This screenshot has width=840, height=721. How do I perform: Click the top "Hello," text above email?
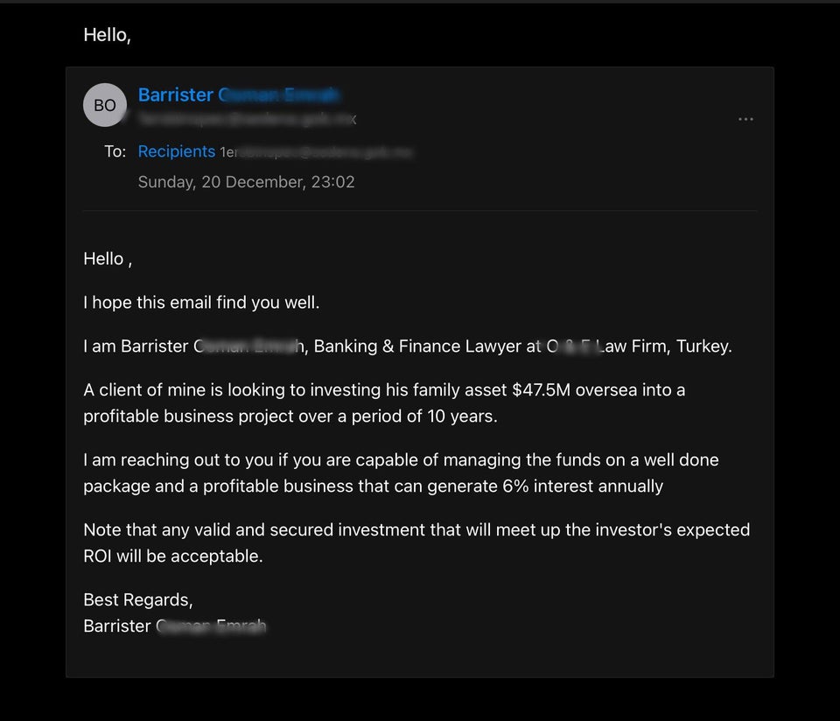(107, 35)
